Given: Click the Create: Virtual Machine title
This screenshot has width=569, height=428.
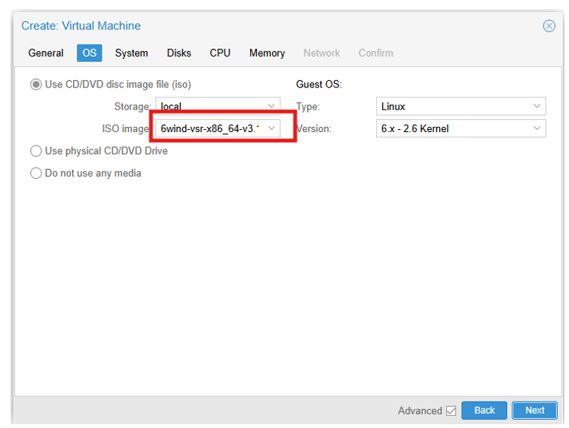Looking at the screenshot, I should (81, 26).
